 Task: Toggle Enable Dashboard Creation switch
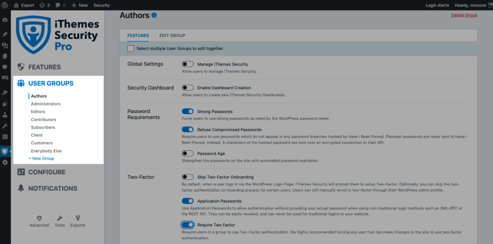[x=188, y=88]
